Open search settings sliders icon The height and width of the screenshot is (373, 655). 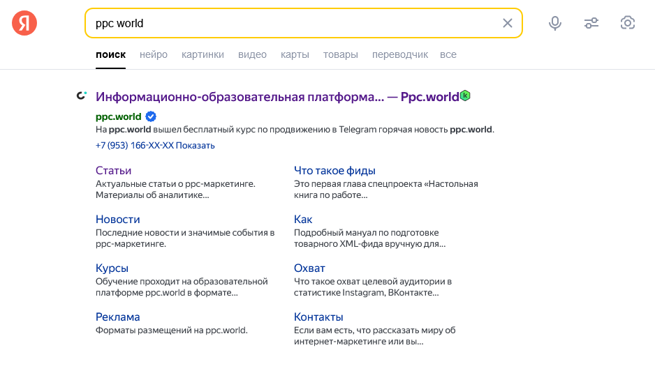[x=591, y=23]
